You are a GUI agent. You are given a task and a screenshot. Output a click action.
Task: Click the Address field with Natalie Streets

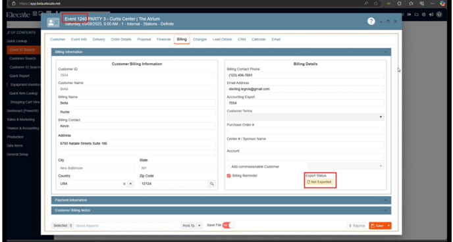click(137, 143)
